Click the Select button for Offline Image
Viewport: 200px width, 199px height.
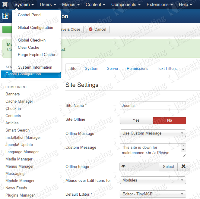tap(168, 166)
